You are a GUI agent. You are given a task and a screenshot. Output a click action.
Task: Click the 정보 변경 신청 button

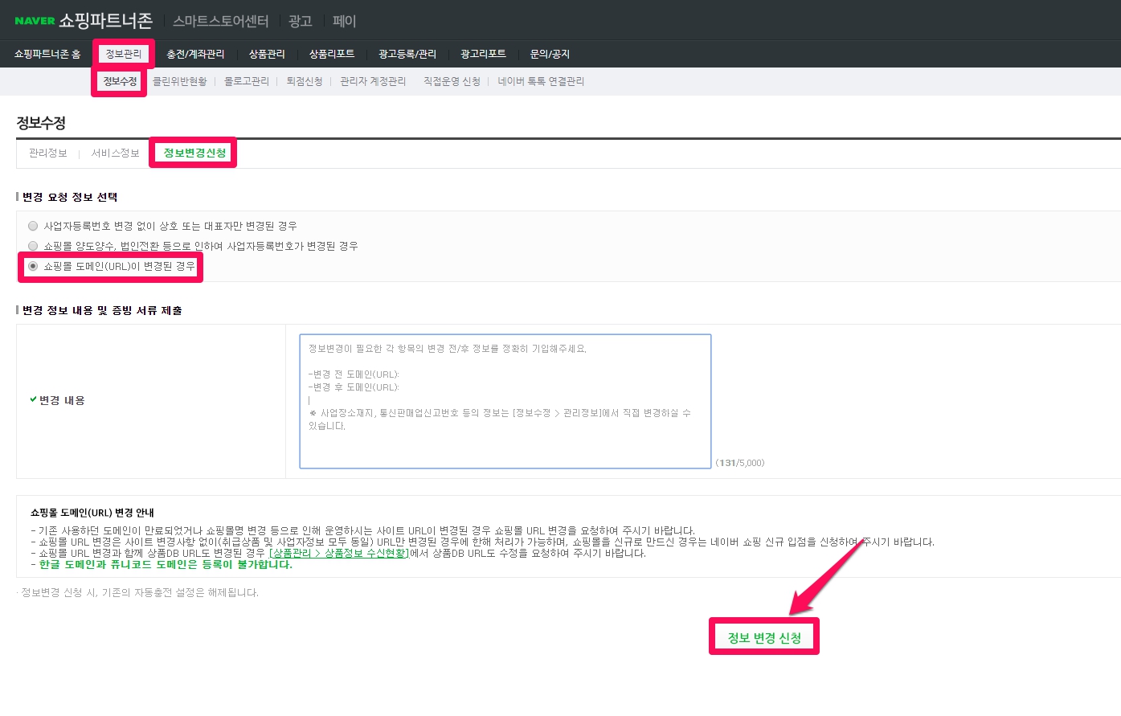(x=764, y=637)
